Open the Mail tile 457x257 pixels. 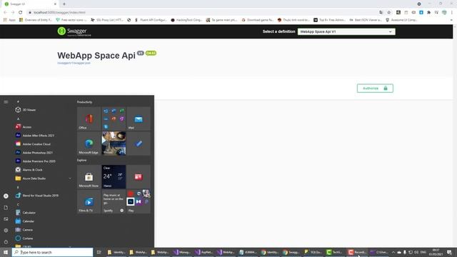(139, 119)
